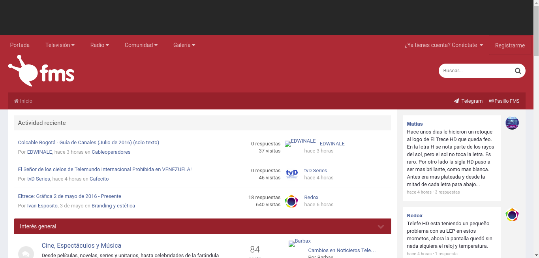Click Interés general category title
Viewport: 539px width, 258px height.
pos(38,226)
